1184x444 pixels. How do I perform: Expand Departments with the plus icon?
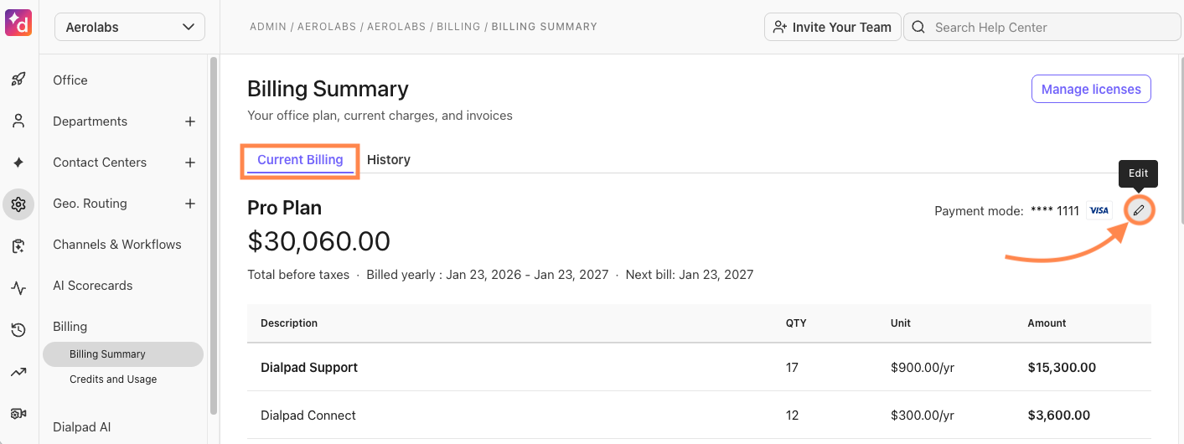190,121
